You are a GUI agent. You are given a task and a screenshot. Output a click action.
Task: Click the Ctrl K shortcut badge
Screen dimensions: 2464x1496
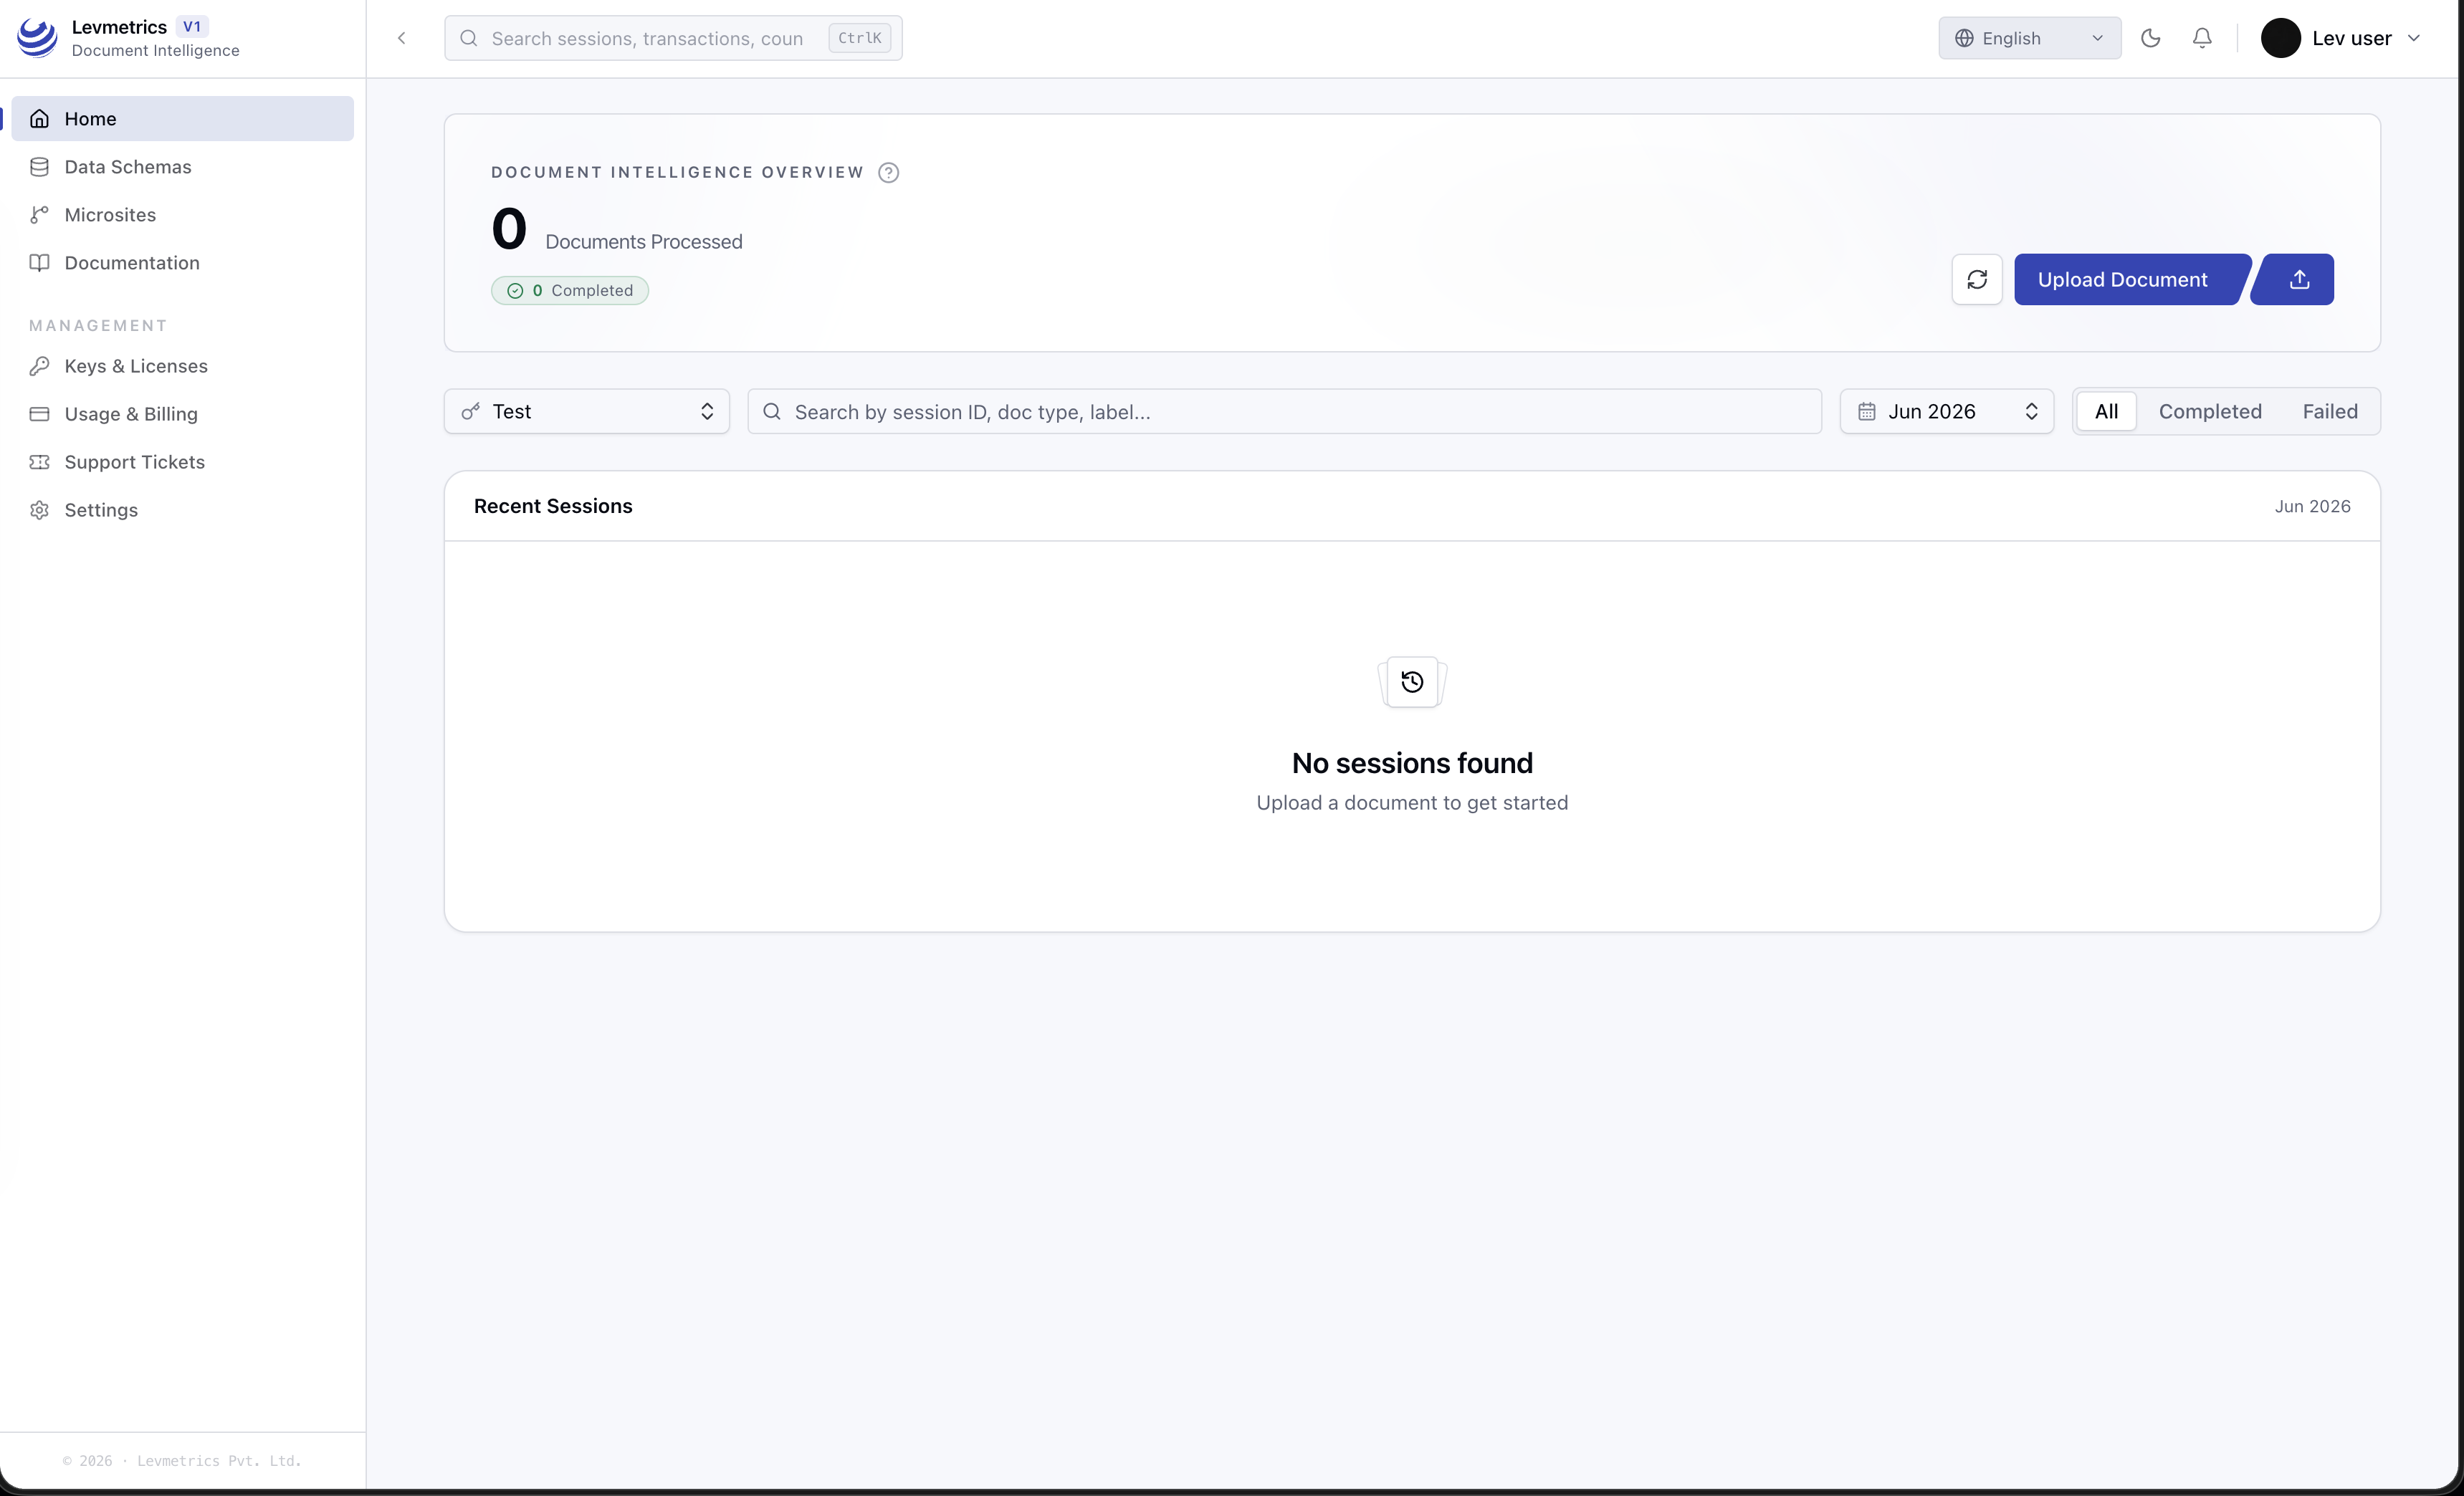click(859, 38)
